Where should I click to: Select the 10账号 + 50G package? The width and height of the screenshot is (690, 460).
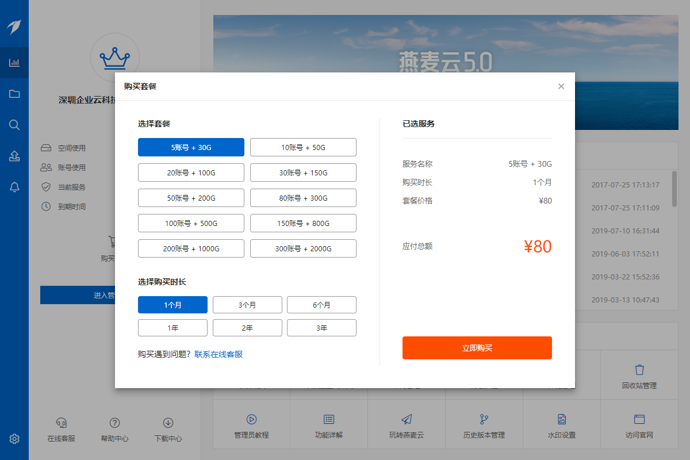point(303,147)
